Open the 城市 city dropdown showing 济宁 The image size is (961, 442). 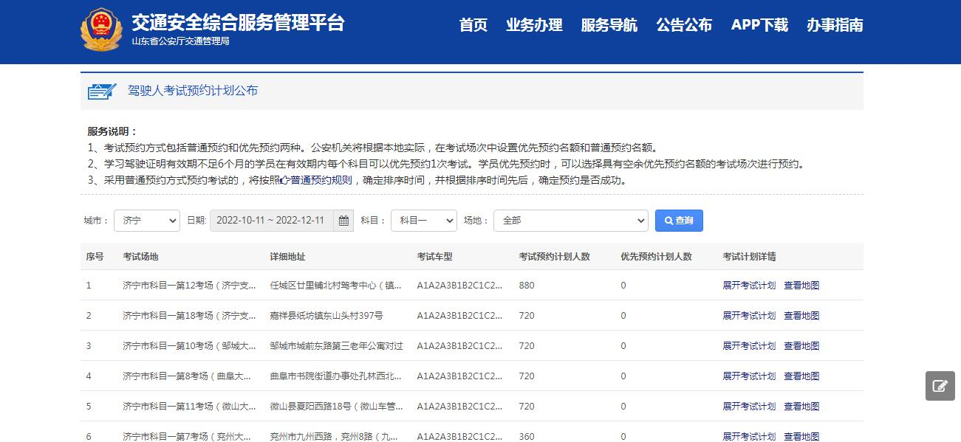146,220
